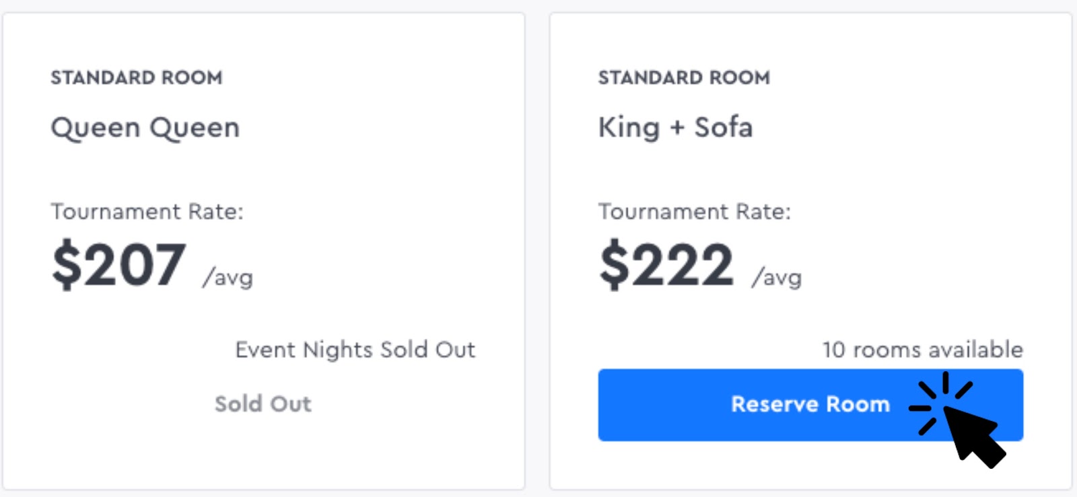Screen dimensions: 1077x497
Task: Click the Event Nights Sold Out notice
Action: 355,350
